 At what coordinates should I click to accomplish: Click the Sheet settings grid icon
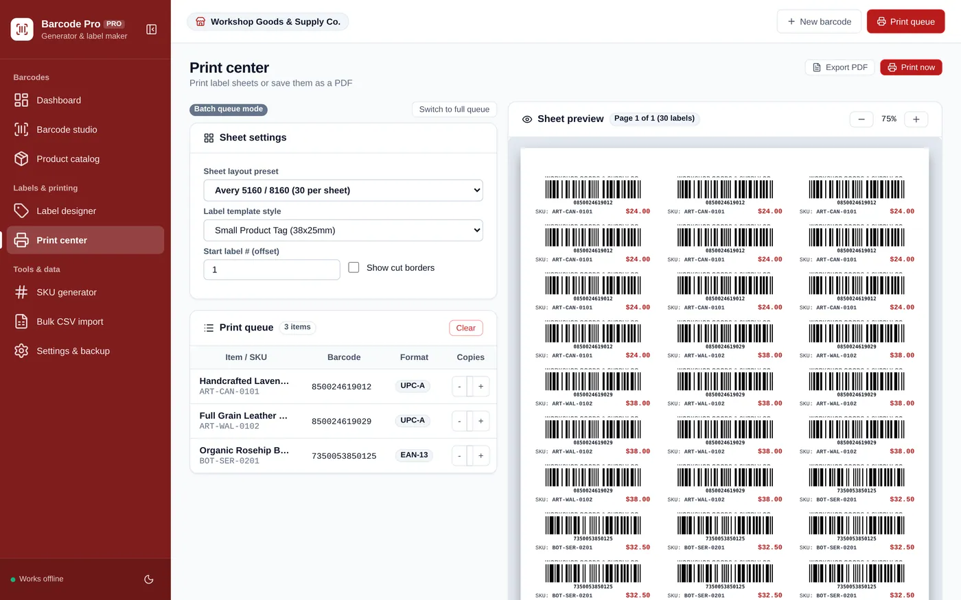click(x=209, y=138)
